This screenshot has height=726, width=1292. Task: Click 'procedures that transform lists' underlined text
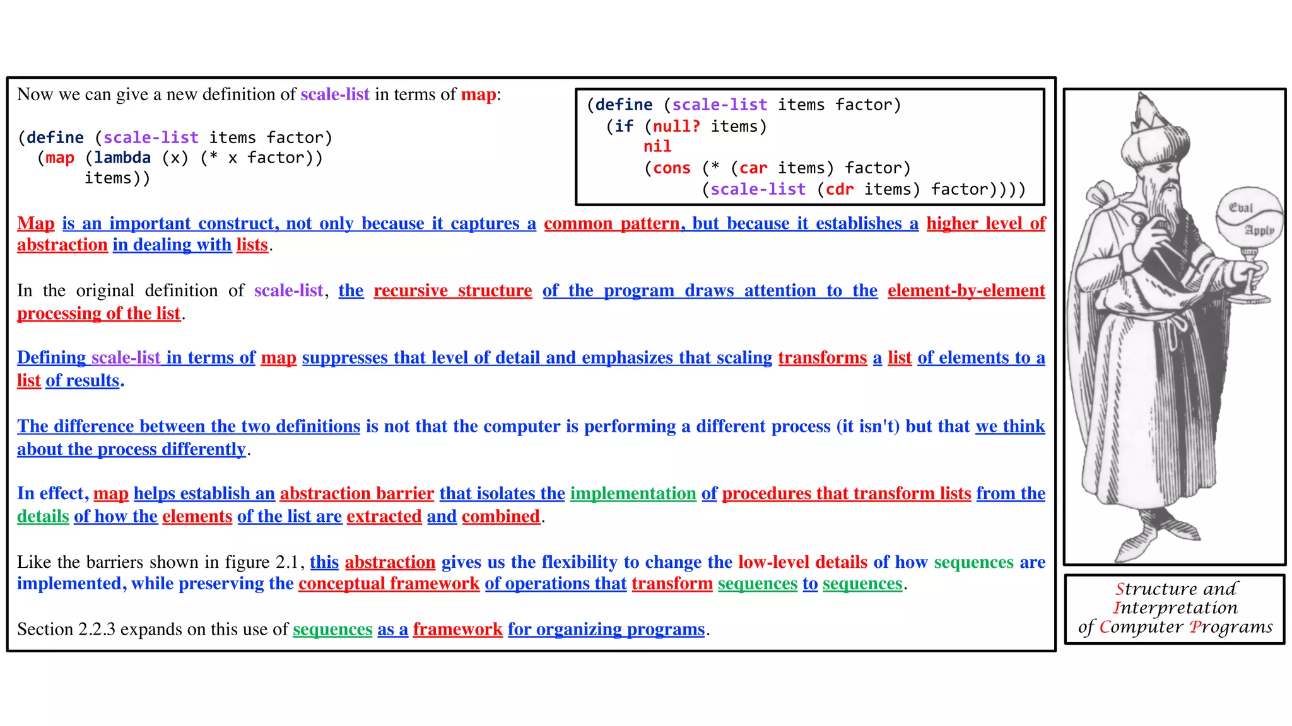(846, 493)
